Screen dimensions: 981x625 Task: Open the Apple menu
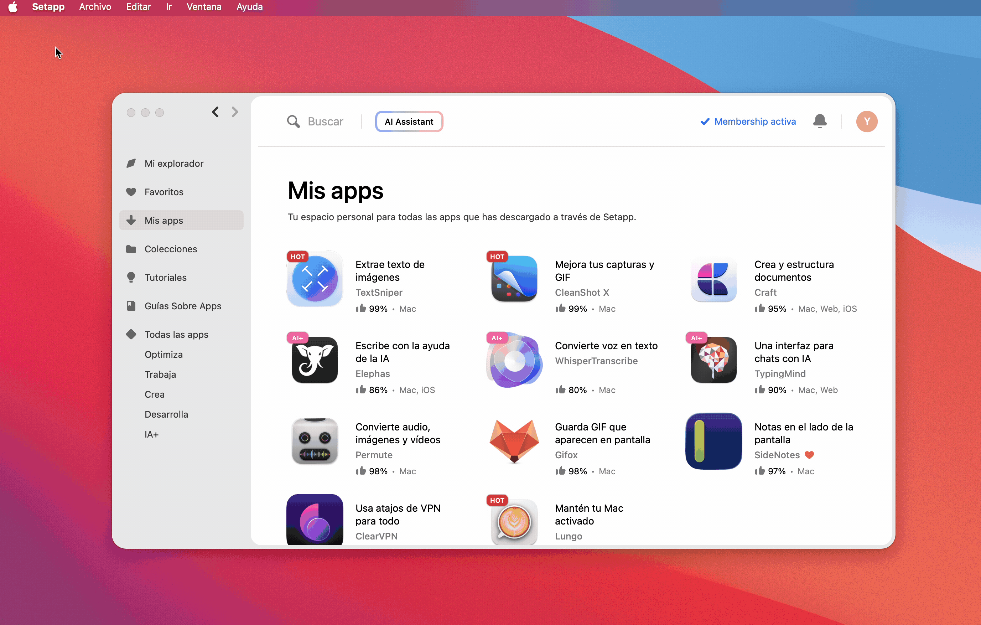tap(13, 7)
